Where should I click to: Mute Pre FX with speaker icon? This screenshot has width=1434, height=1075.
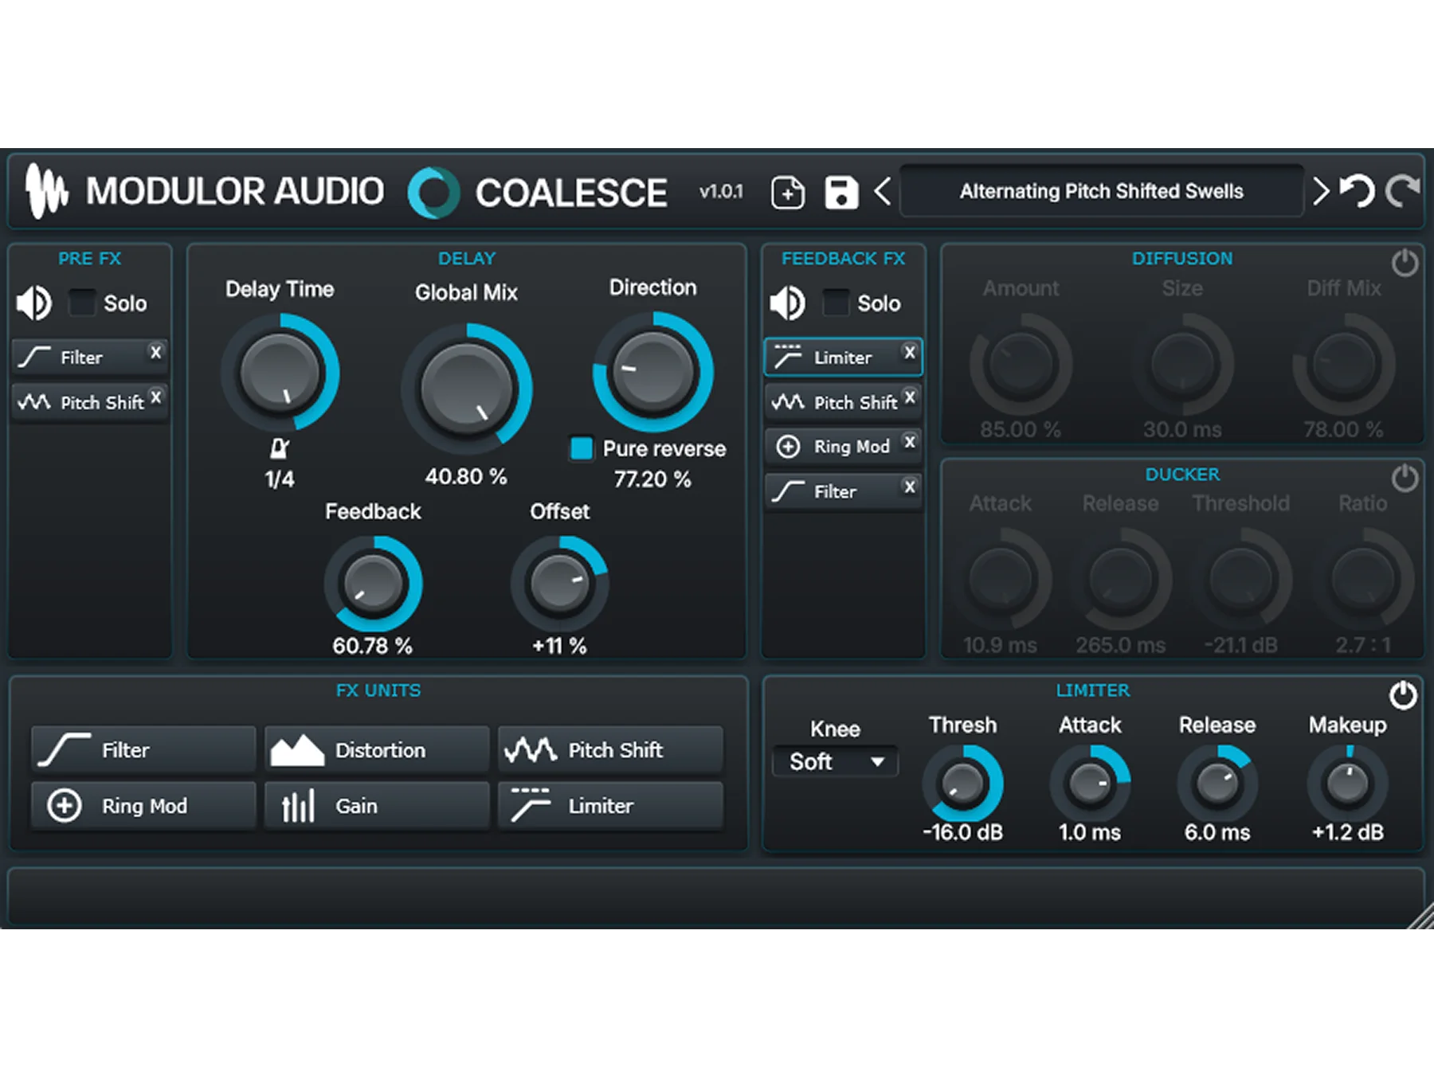pos(34,303)
